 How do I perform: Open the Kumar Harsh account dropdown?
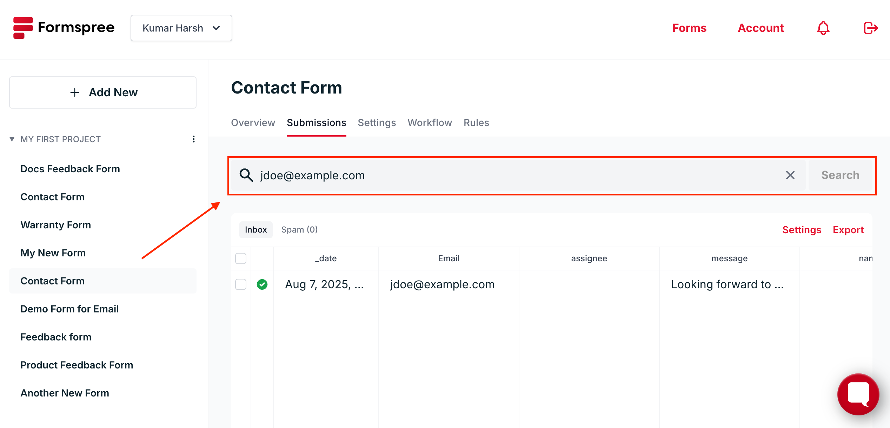(x=181, y=28)
